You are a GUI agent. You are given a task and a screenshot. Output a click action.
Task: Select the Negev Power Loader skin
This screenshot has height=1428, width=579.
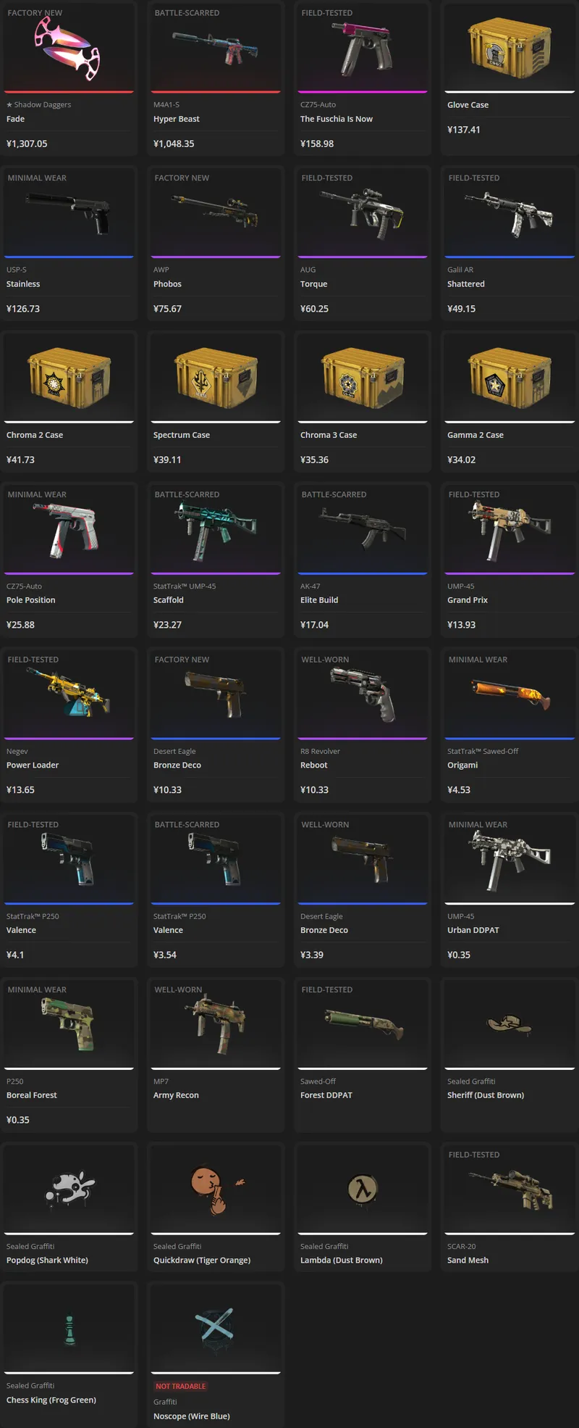pos(69,725)
